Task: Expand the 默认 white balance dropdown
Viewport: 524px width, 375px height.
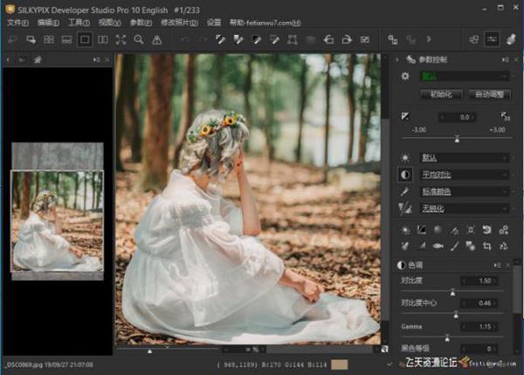Action: pyautogui.click(x=463, y=158)
